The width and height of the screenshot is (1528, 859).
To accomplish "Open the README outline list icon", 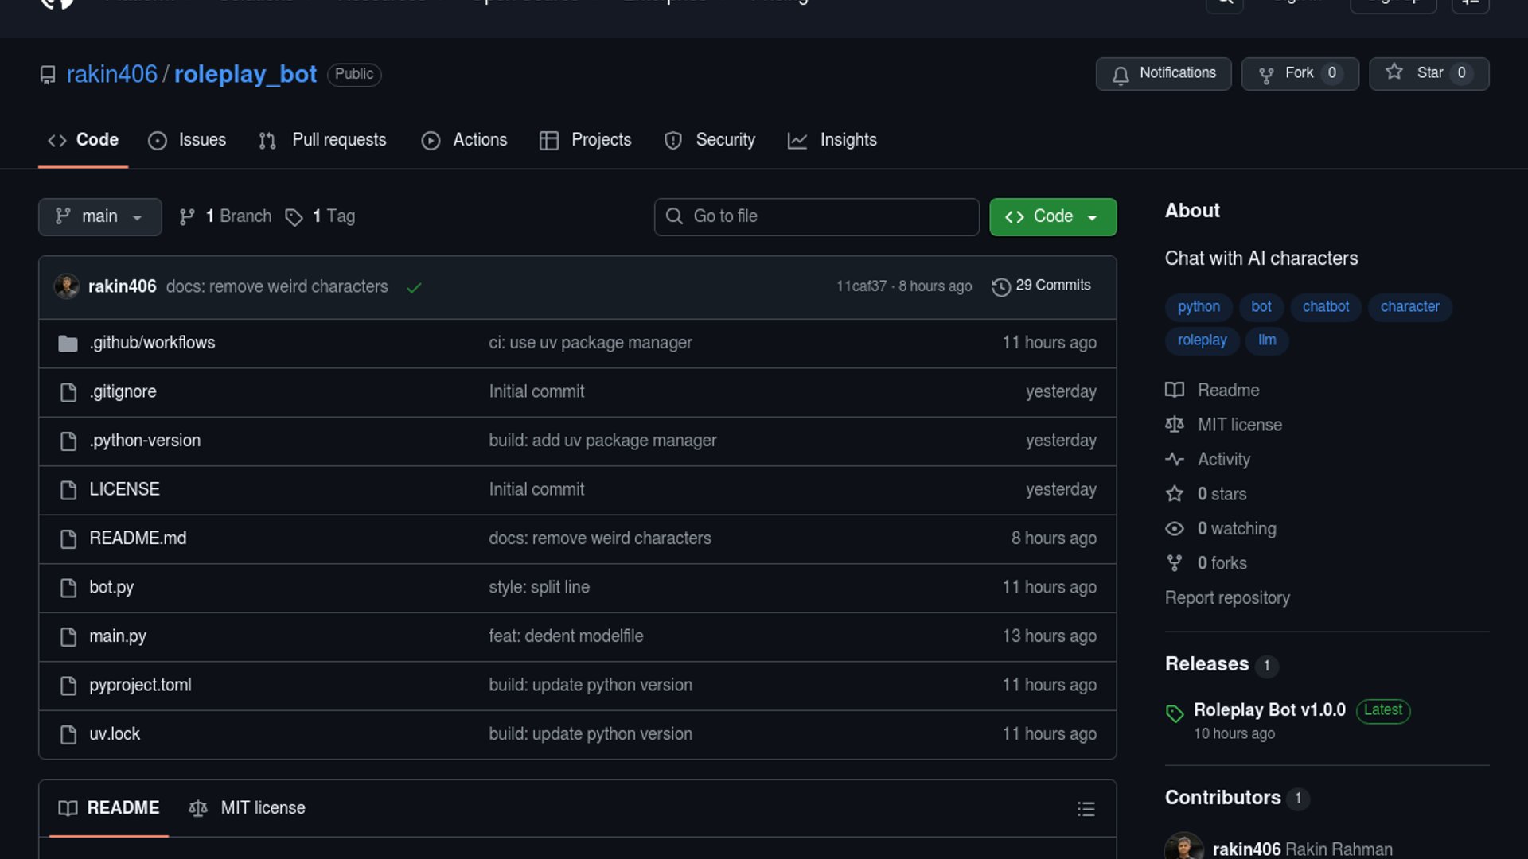I will 1086,809.
